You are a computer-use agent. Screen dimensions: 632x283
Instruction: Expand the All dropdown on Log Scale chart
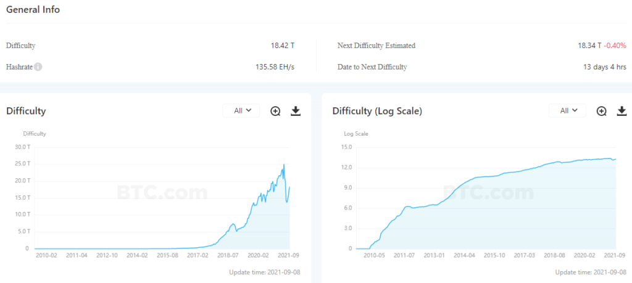click(567, 111)
